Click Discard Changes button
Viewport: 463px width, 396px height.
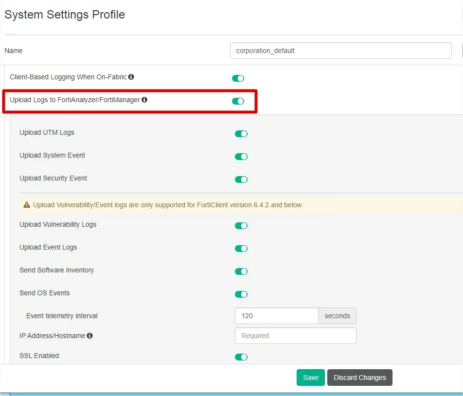[360, 378]
